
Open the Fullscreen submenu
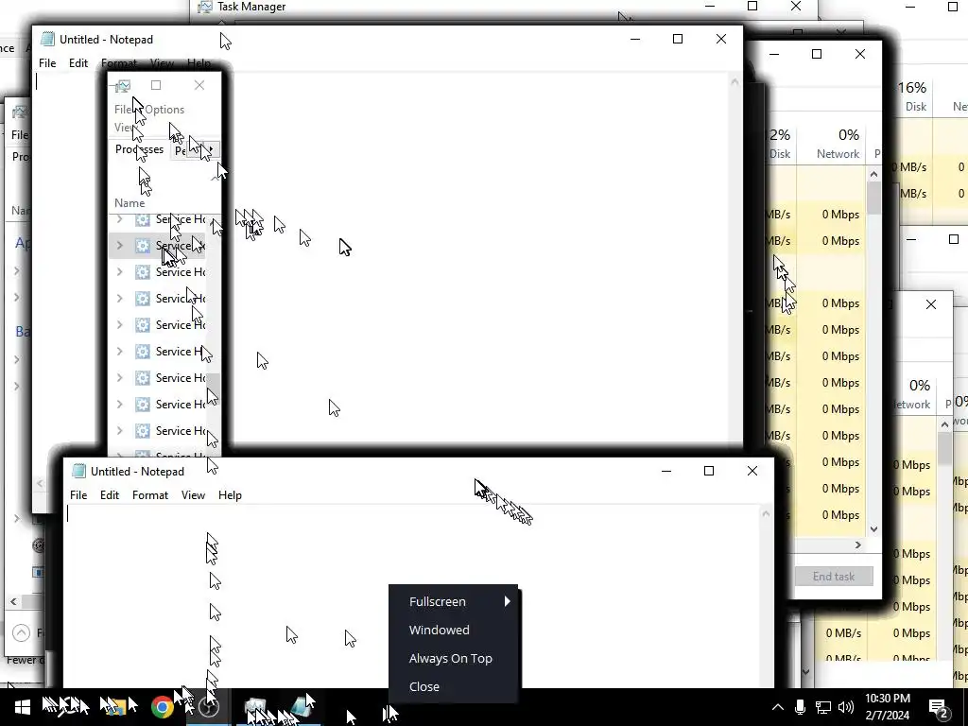pos(454,601)
